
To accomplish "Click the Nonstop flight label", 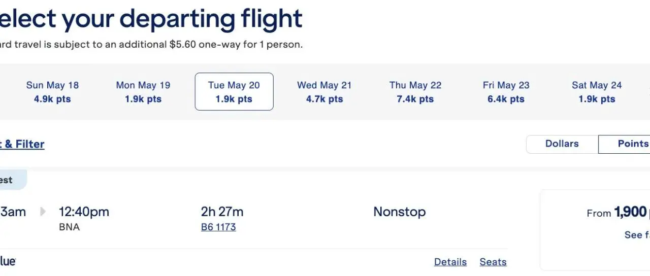I will click(x=399, y=212).
